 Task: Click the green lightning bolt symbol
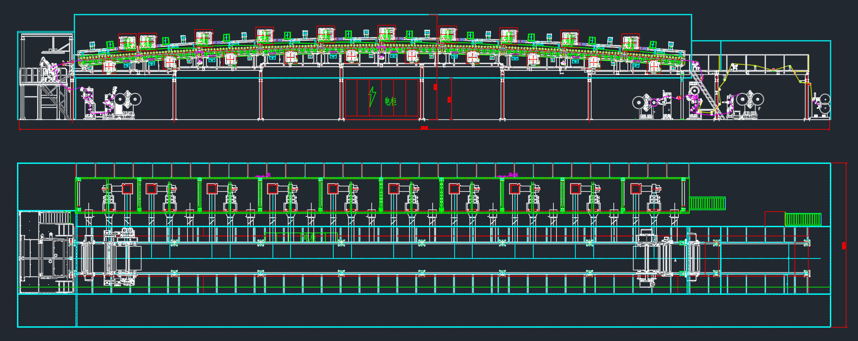(x=372, y=97)
